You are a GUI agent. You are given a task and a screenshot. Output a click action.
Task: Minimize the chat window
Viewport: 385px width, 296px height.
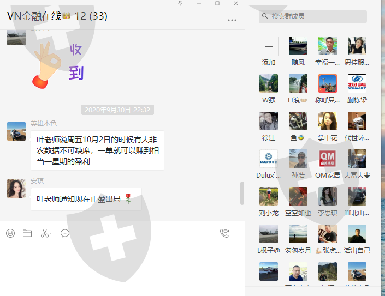coord(199,3)
